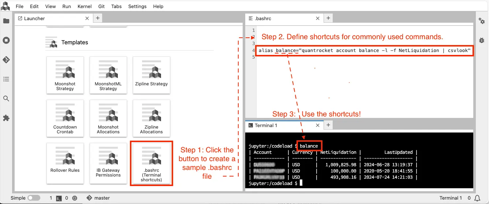
Task: Close the Launcher tab
Action: click(87, 18)
